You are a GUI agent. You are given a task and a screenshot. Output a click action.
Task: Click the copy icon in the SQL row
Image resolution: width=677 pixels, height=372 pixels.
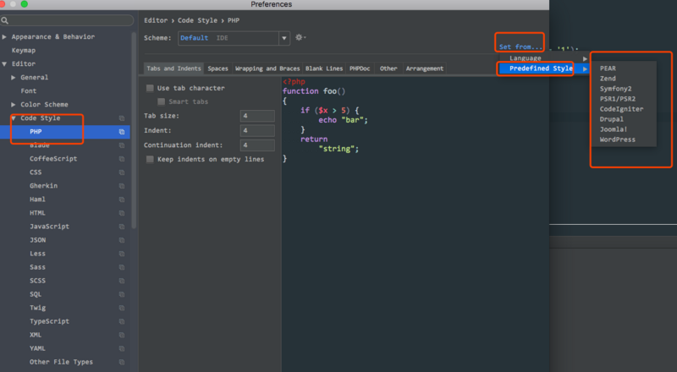(x=122, y=294)
